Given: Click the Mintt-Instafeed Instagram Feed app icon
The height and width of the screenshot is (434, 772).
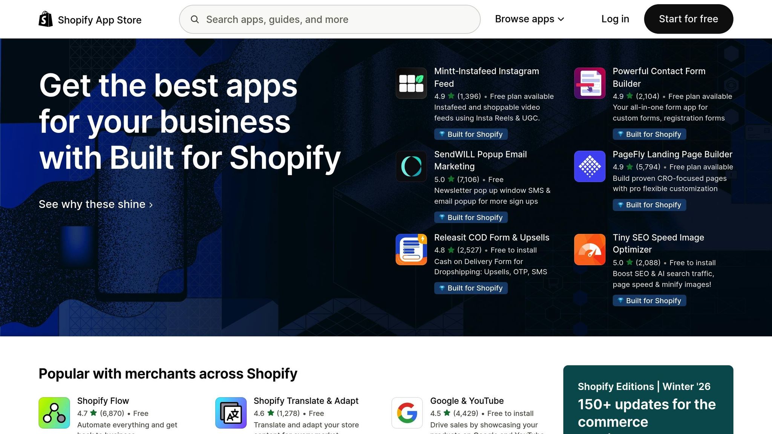Looking at the screenshot, I should click(x=411, y=83).
